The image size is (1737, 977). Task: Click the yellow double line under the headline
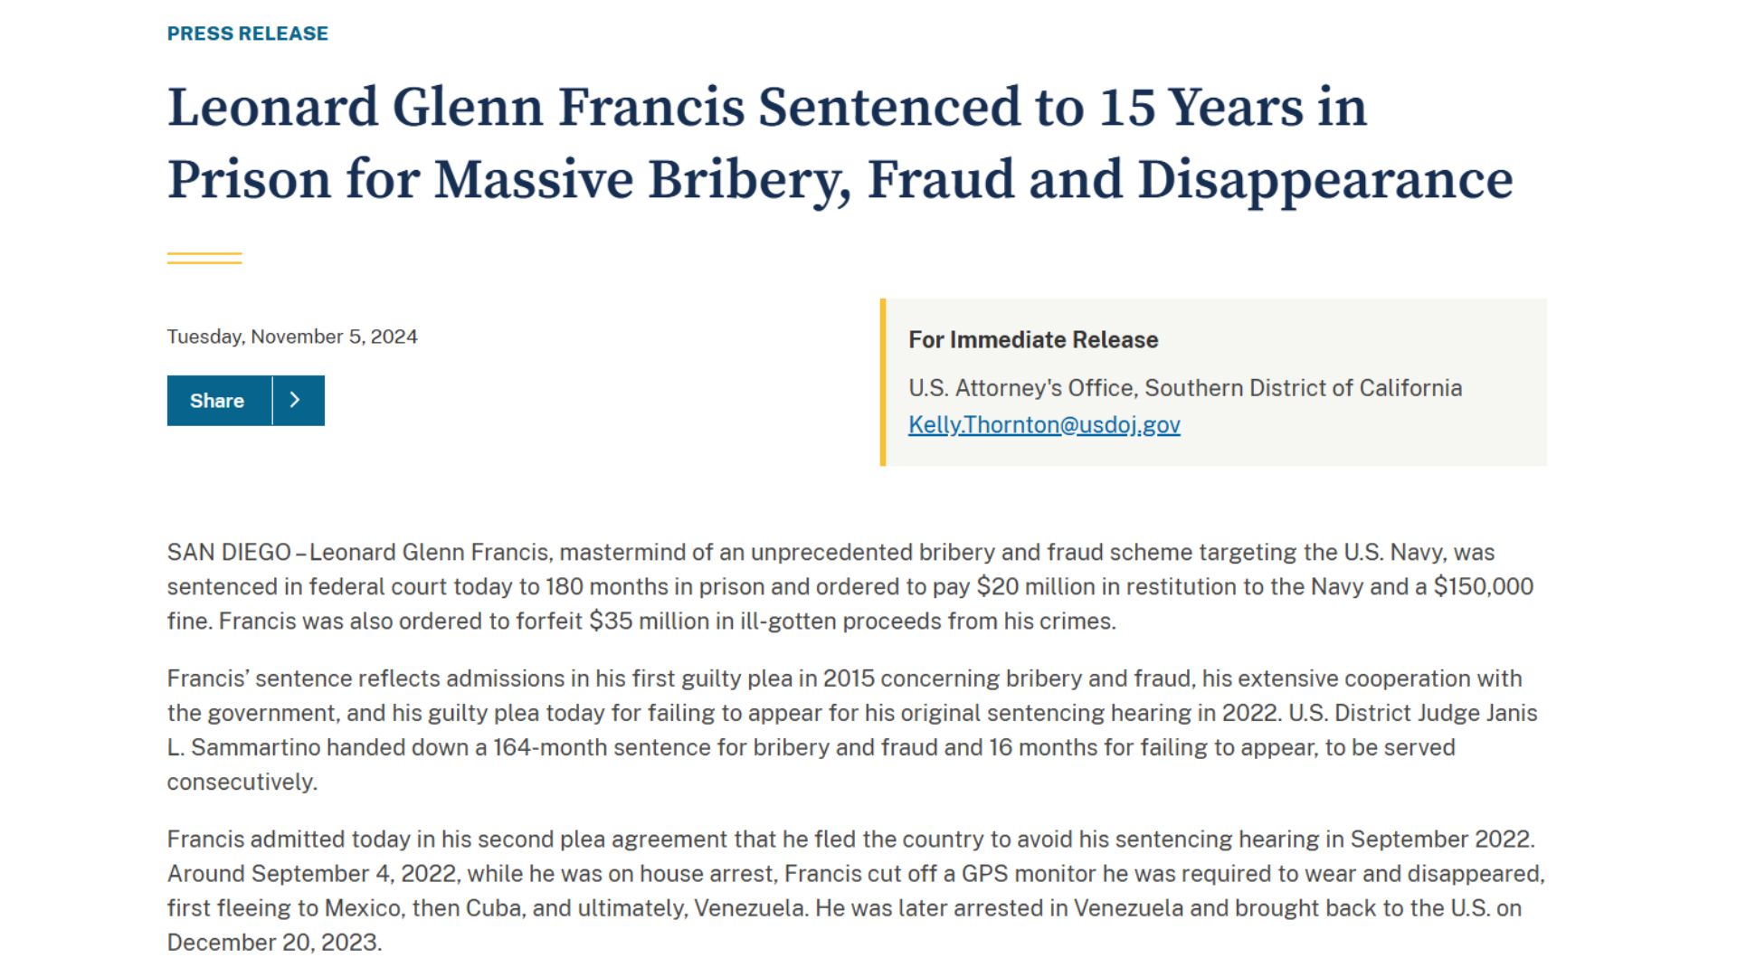click(x=204, y=259)
